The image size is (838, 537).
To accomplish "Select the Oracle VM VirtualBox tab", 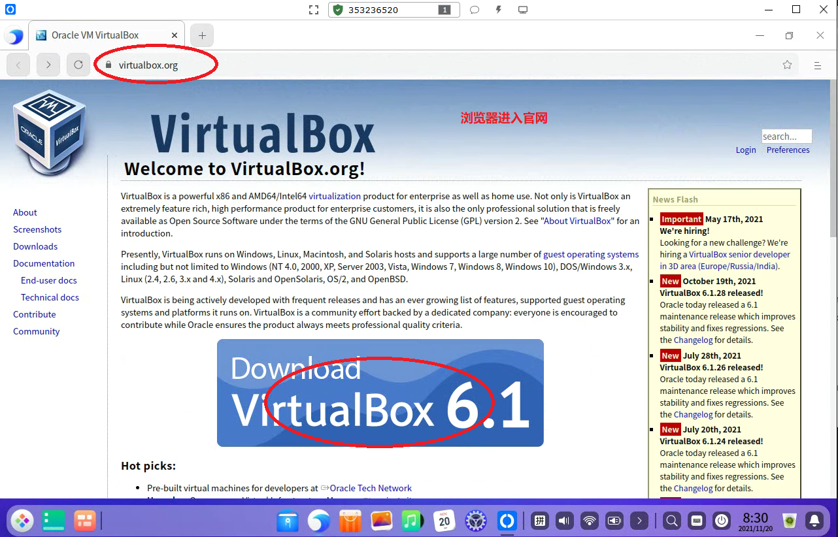I will (x=107, y=35).
